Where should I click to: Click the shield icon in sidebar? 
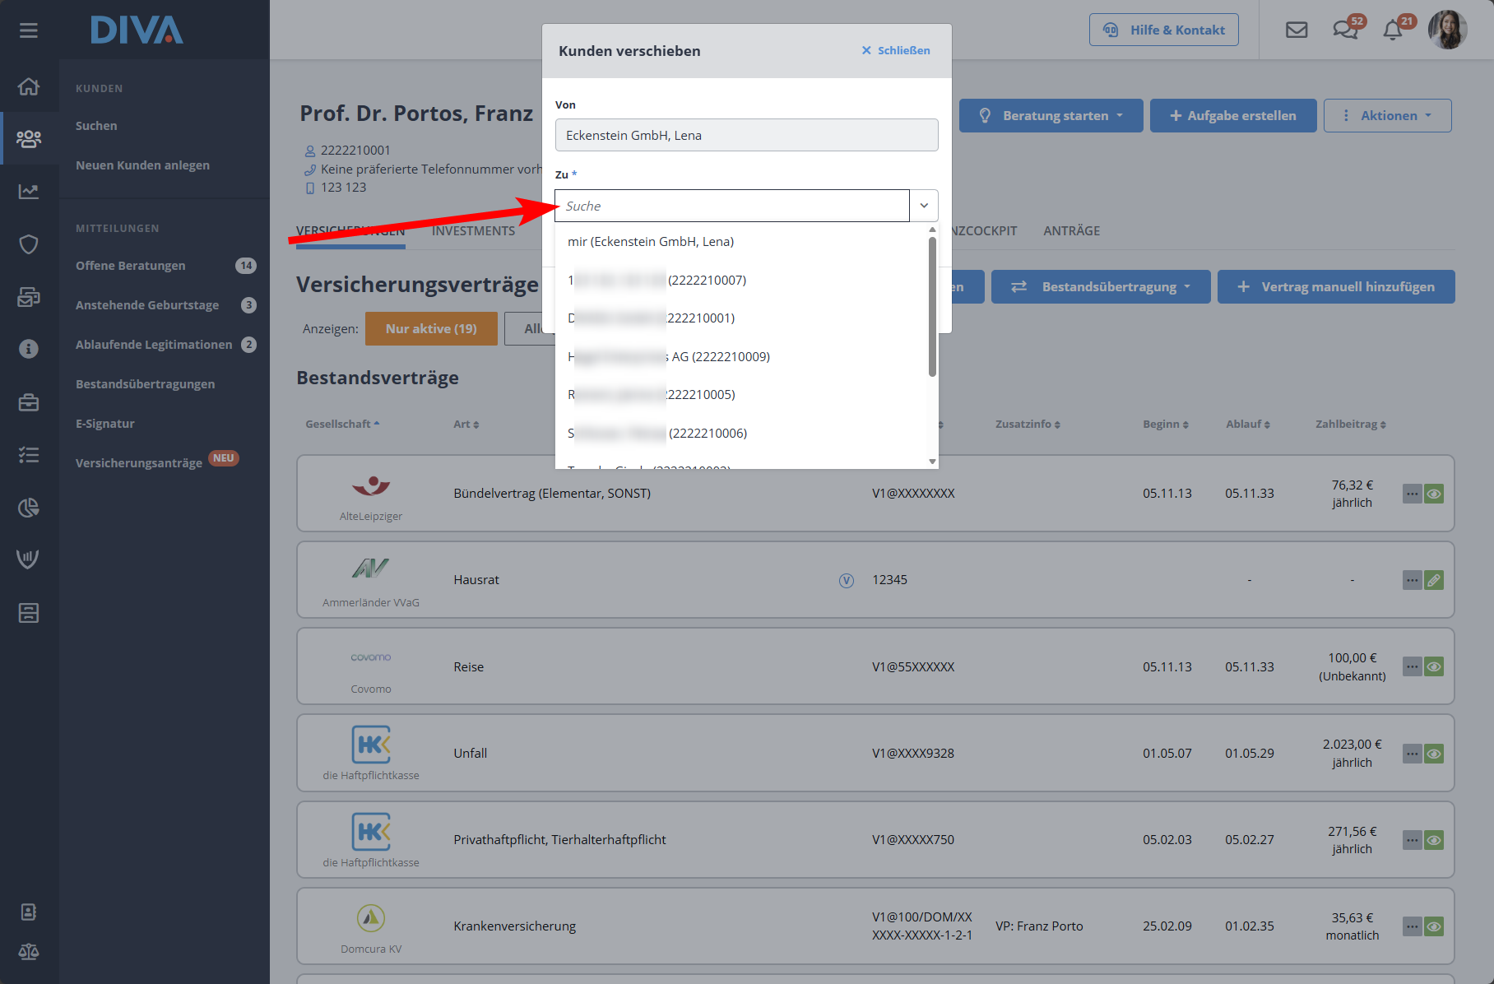[29, 244]
